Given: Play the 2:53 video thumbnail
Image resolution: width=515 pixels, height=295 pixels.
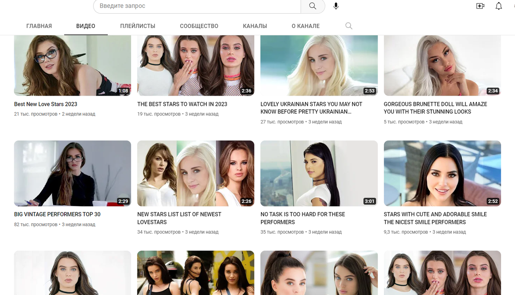Looking at the screenshot, I should coord(319,65).
